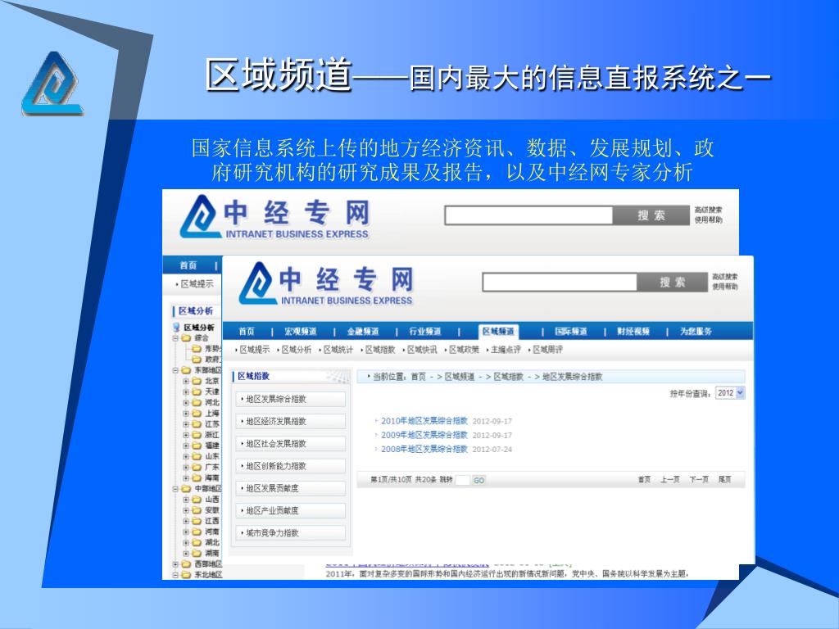Open 首页 tab in the front window
The height and width of the screenshot is (629, 839).
[x=247, y=332]
